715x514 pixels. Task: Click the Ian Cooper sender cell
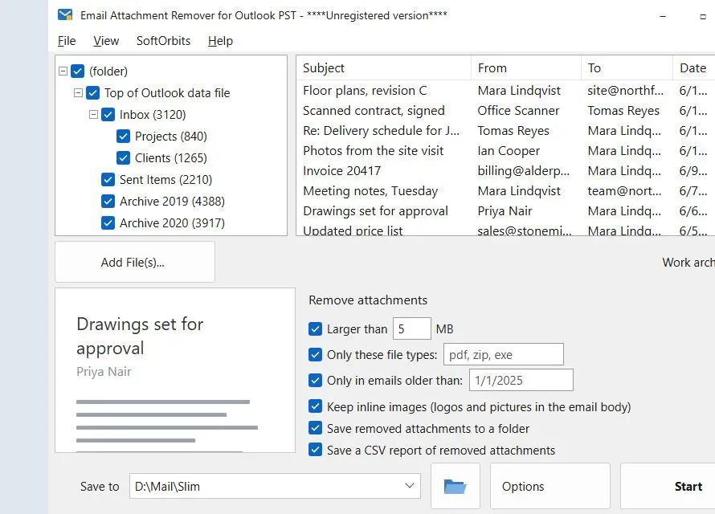(x=509, y=150)
